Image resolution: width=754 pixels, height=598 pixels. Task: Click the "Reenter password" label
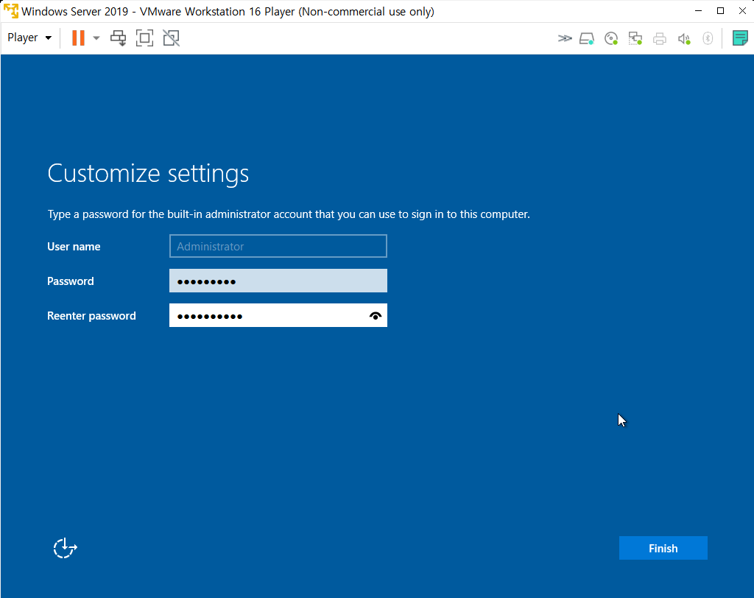(91, 316)
